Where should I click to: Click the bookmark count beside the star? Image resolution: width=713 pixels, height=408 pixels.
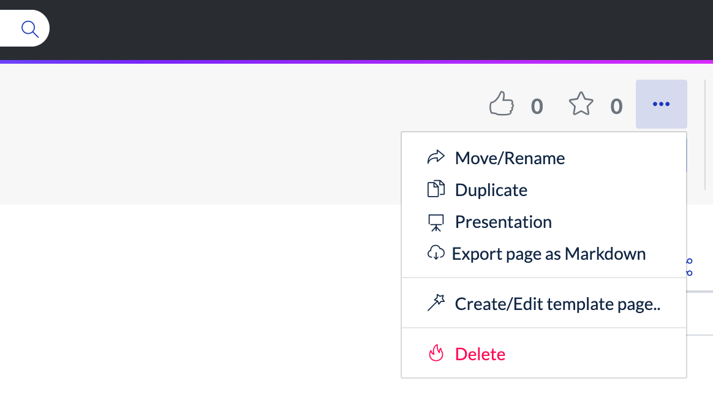click(x=616, y=107)
